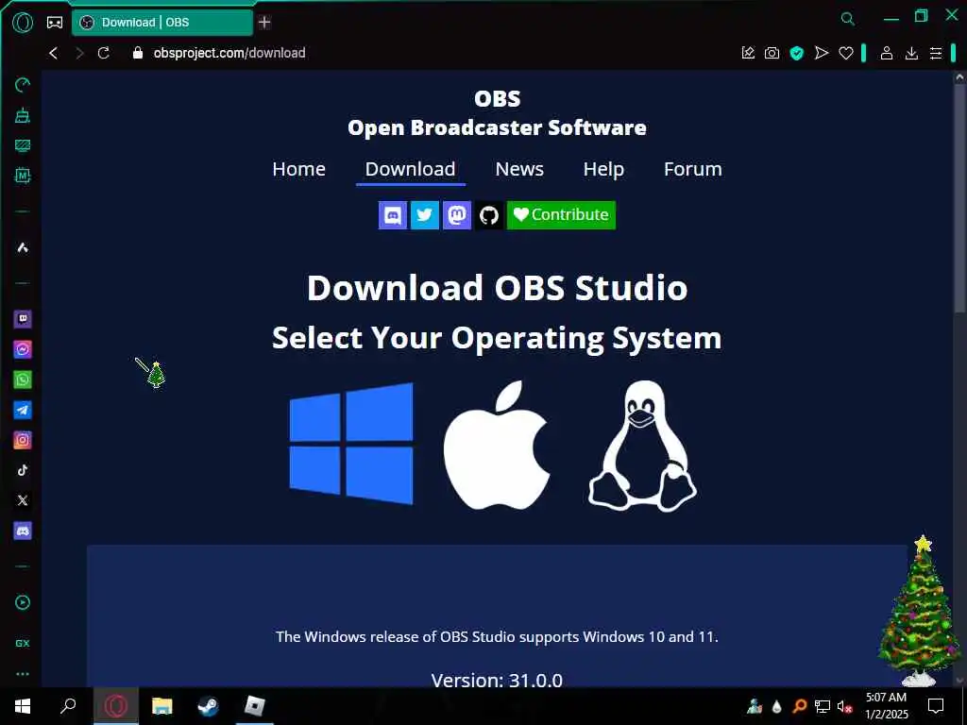The width and height of the screenshot is (967, 725).
Task: Open the Forum navigation tab
Action: click(x=692, y=169)
